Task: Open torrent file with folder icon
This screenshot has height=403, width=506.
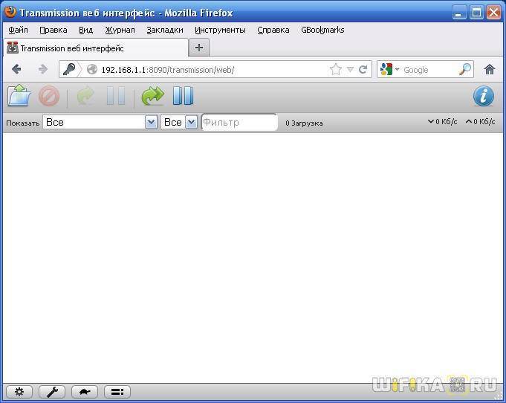Action: [19, 96]
